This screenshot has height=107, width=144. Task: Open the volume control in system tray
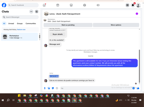[x=128, y=100]
